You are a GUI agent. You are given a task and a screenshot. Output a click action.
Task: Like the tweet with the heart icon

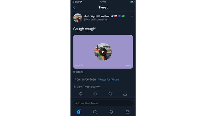click(110, 94)
